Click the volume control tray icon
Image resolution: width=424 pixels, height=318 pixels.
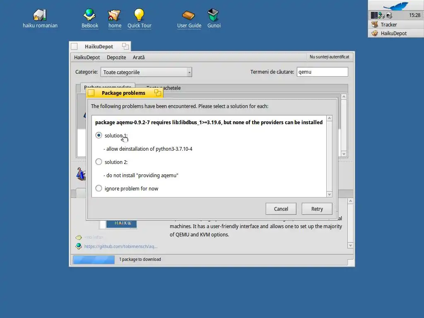pyautogui.click(x=389, y=15)
